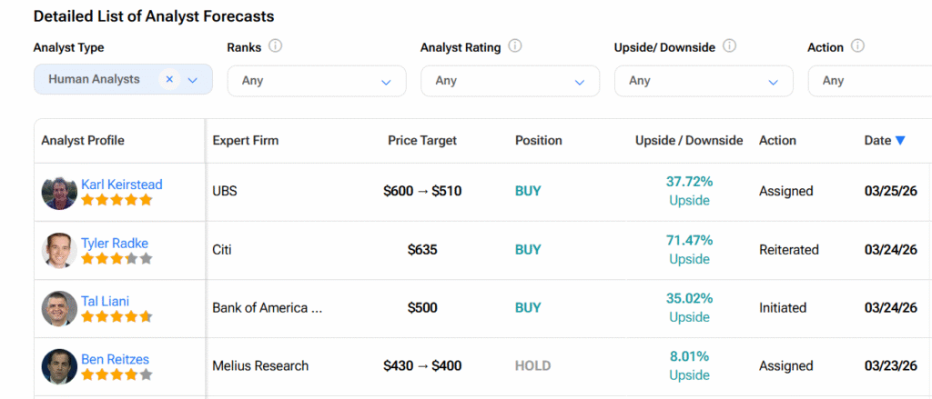Click Ben Reitzes' star rating
932x399 pixels.
tap(116, 374)
